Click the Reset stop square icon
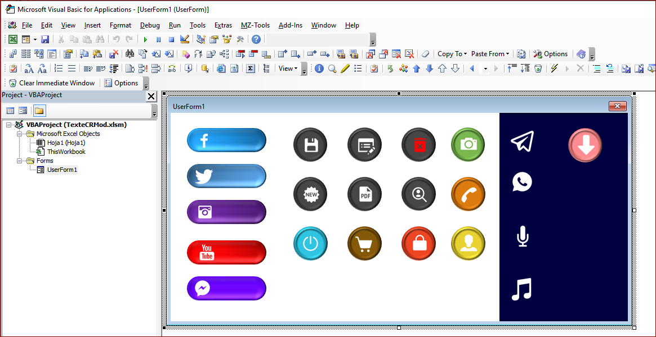656x337 pixels. coord(171,40)
